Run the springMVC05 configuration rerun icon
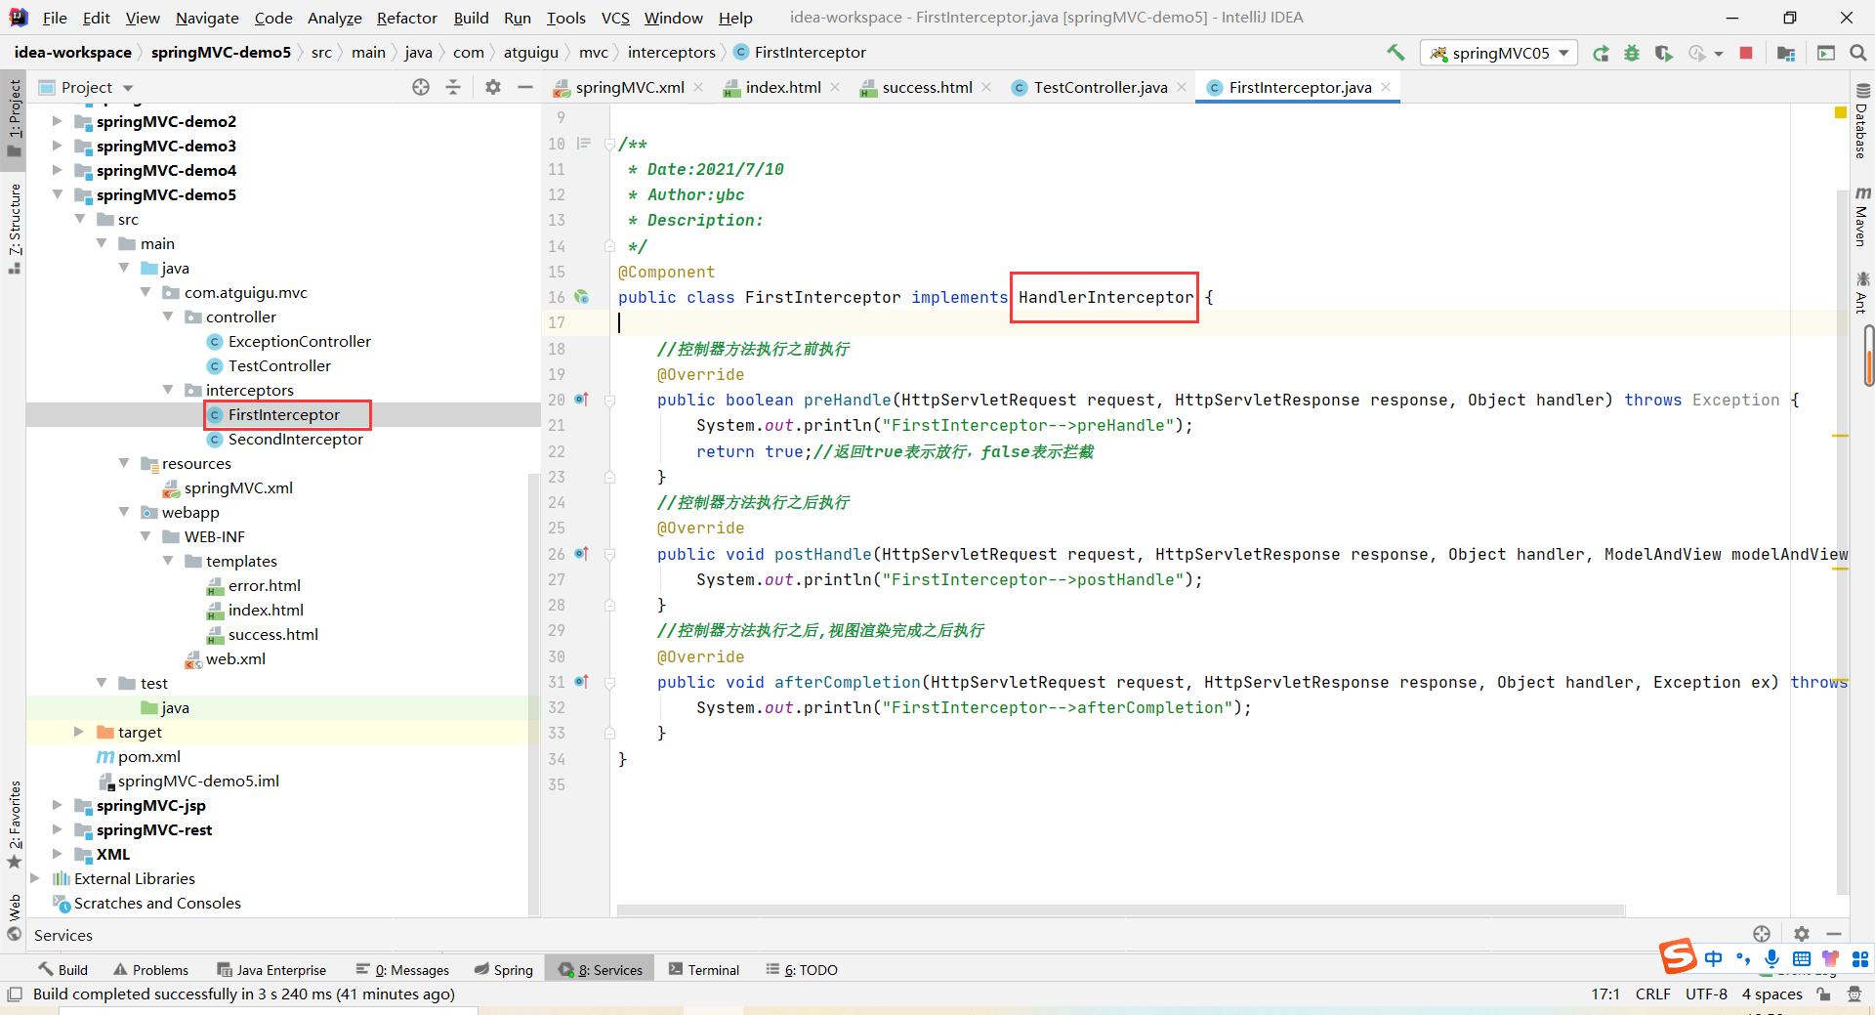 pos(1601,53)
